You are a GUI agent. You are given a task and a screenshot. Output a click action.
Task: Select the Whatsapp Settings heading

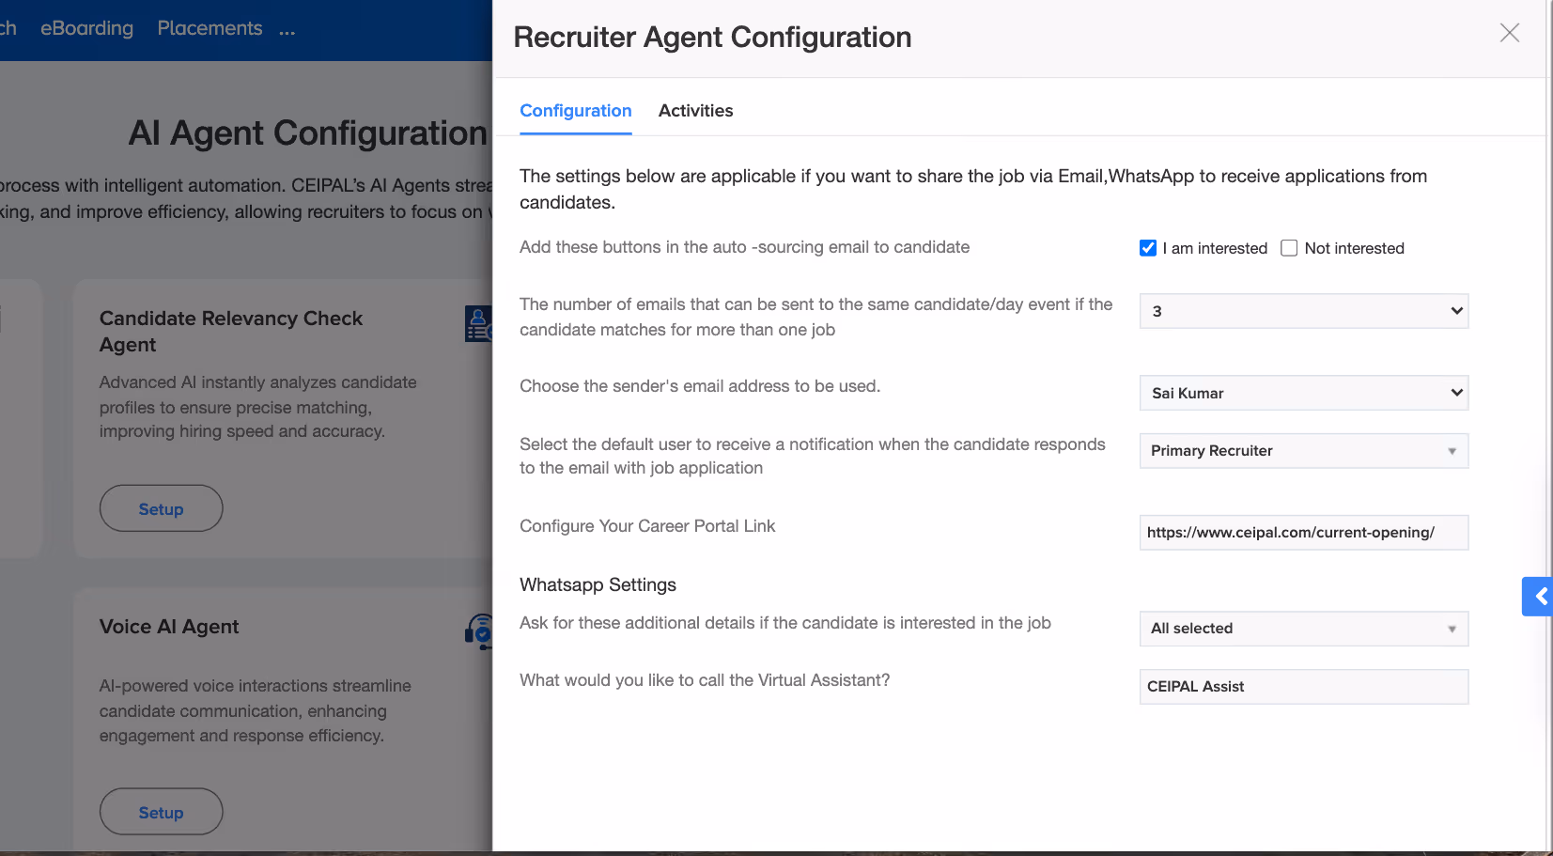(598, 585)
